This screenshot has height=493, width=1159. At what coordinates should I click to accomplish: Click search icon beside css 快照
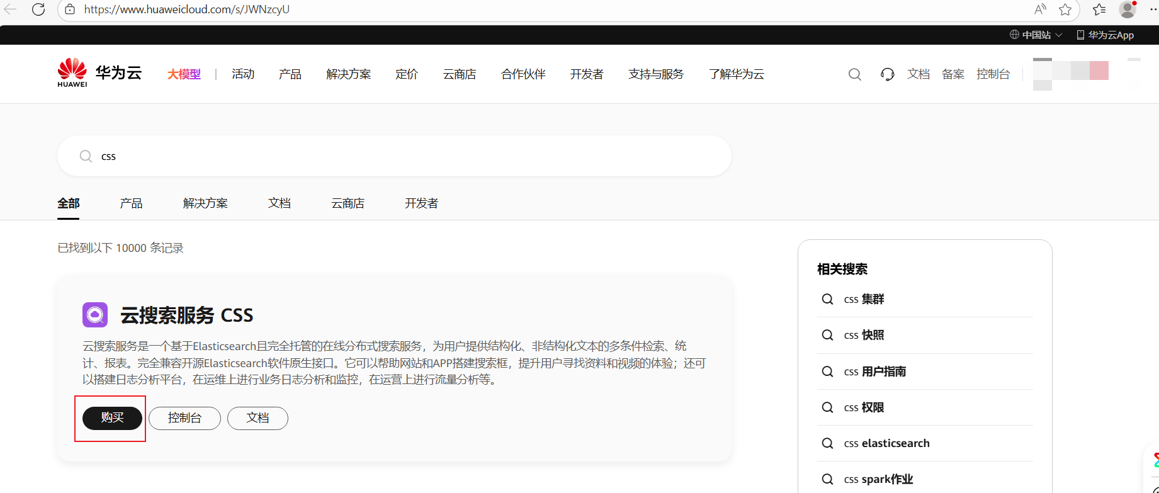(x=827, y=335)
